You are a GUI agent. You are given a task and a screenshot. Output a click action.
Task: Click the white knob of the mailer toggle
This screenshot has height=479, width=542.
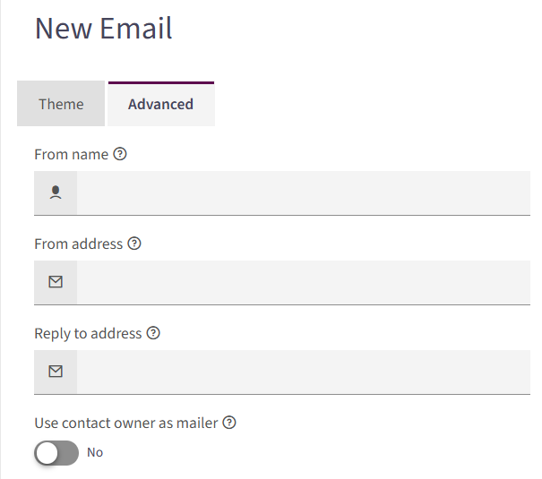point(47,453)
